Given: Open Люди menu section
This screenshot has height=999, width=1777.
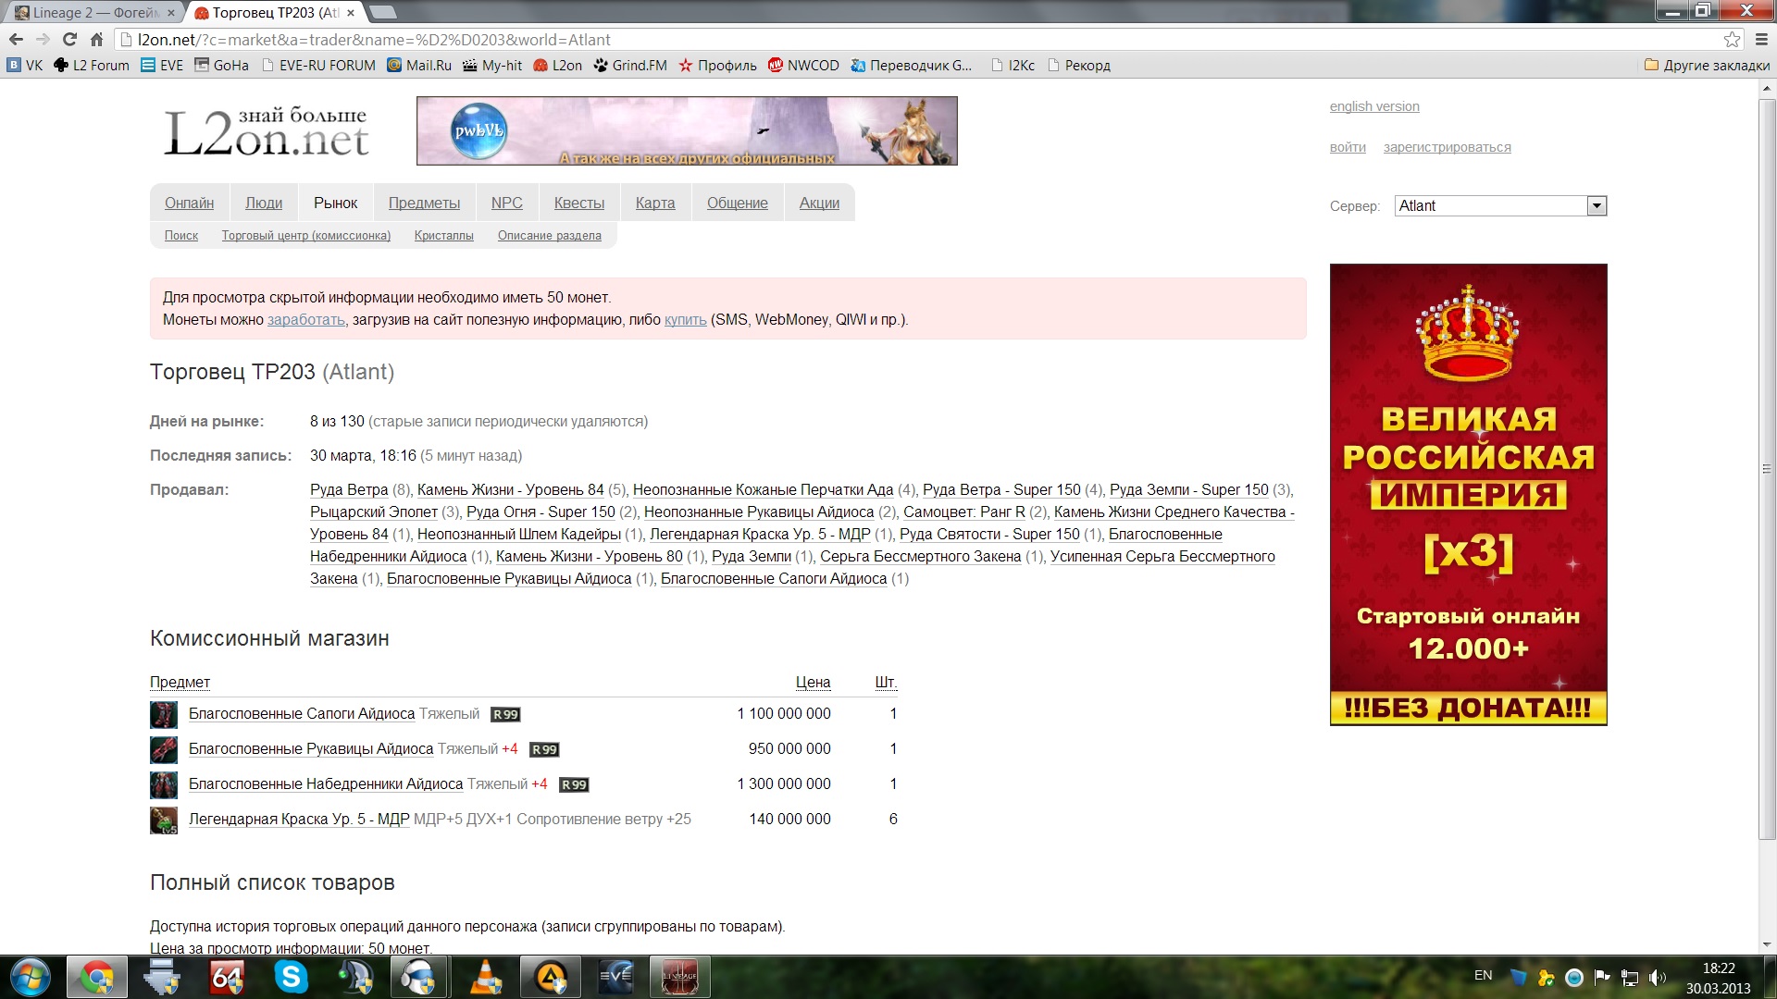Looking at the screenshot, I should [264, 203].
